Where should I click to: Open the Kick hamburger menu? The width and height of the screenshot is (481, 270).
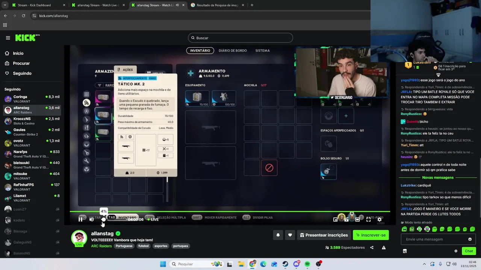point(8,38)
